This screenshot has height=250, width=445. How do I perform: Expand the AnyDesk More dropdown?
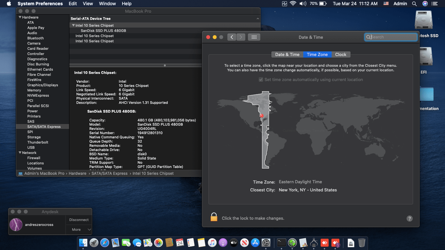(79, 229)
